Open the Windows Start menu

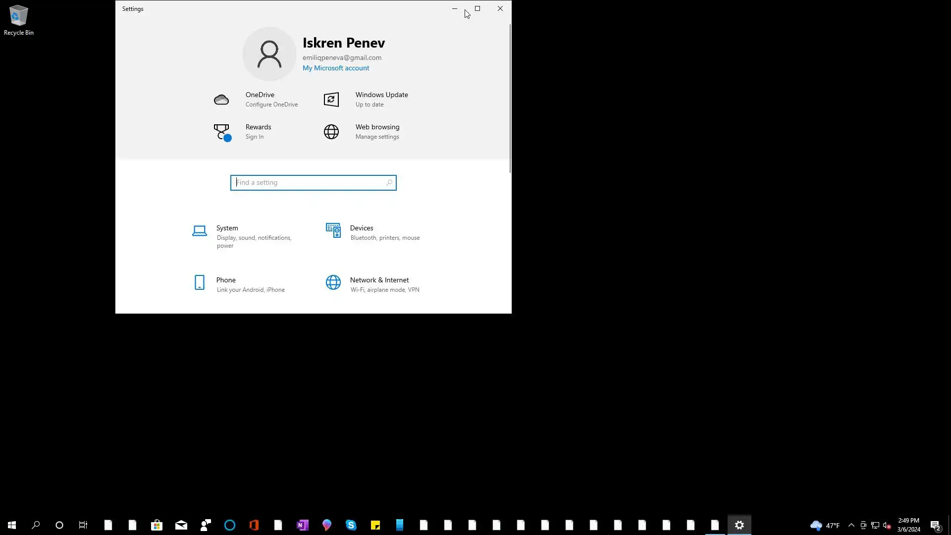(12, 525)
